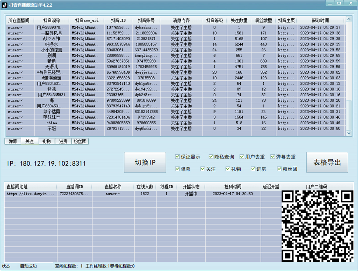358x271 pixels.
Task: Toggle the 隐私查询 checkbox
Action: pos(211,156)
